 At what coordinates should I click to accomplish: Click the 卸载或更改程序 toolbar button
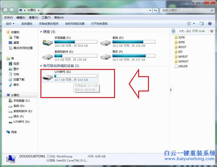click(49, 24)
